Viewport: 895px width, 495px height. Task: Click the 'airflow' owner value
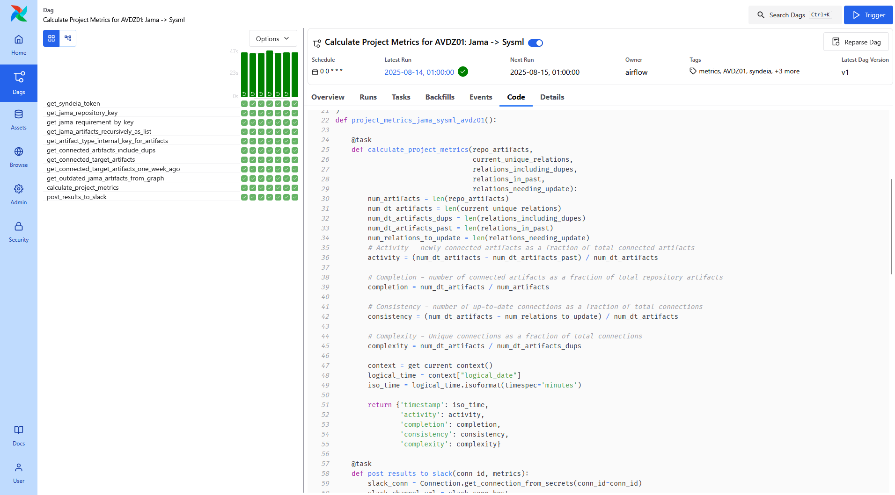636,72
